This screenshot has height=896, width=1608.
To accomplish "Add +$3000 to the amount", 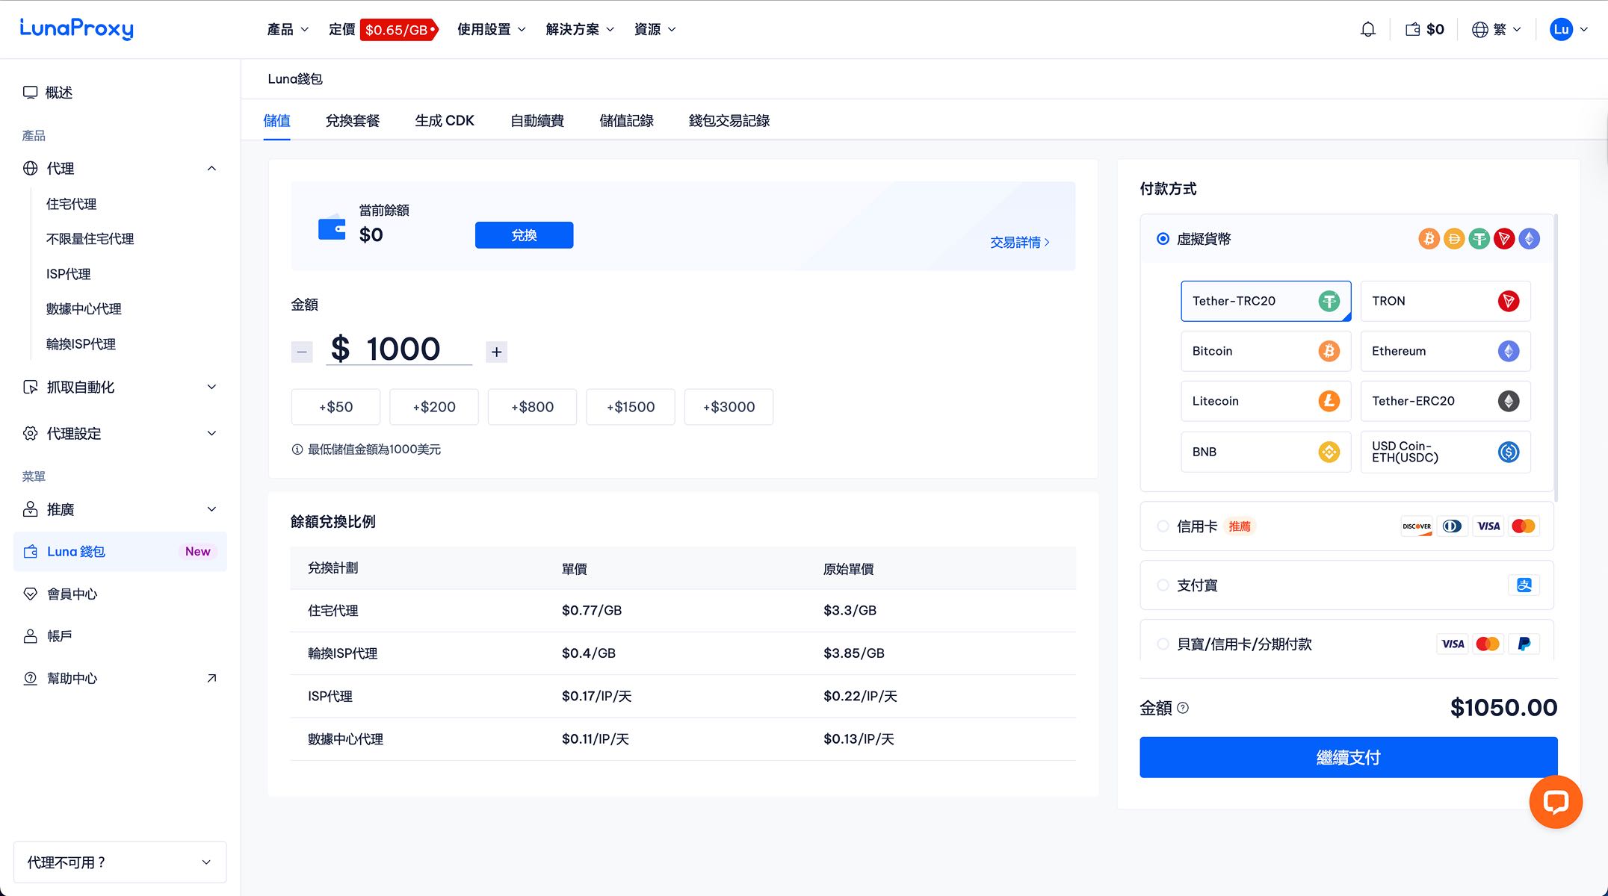I will click(729, 407).
